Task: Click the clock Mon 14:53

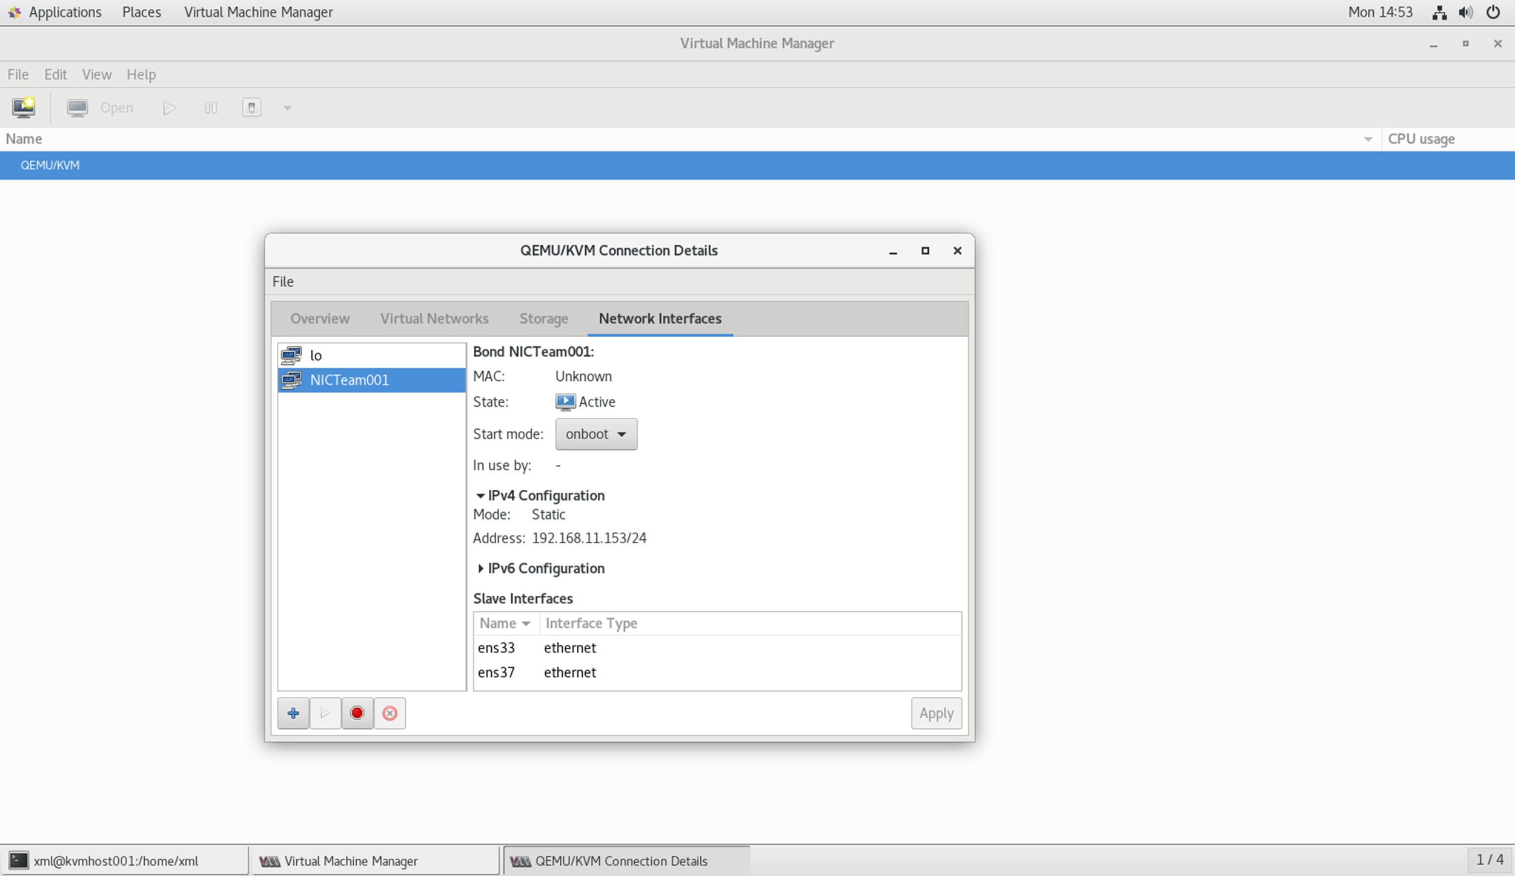Action: [1381, 12]
